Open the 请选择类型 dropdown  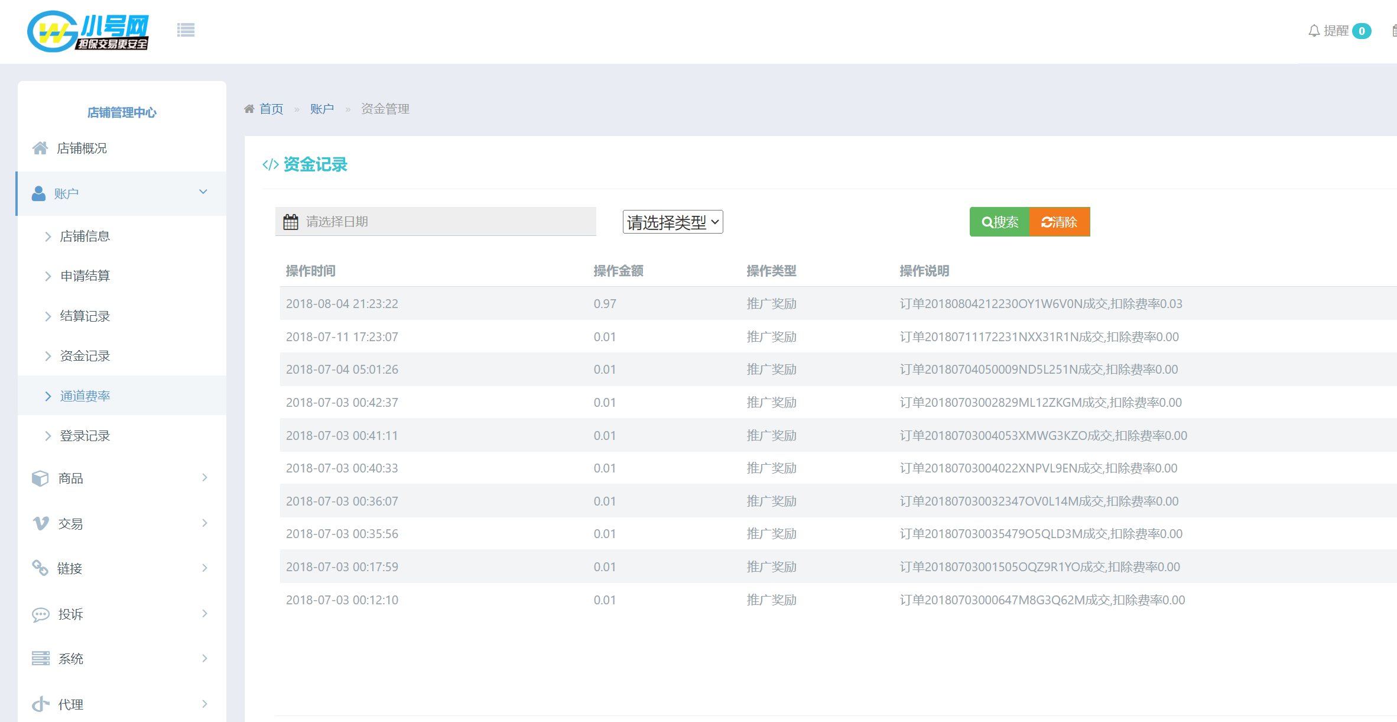tap(672, 222)
